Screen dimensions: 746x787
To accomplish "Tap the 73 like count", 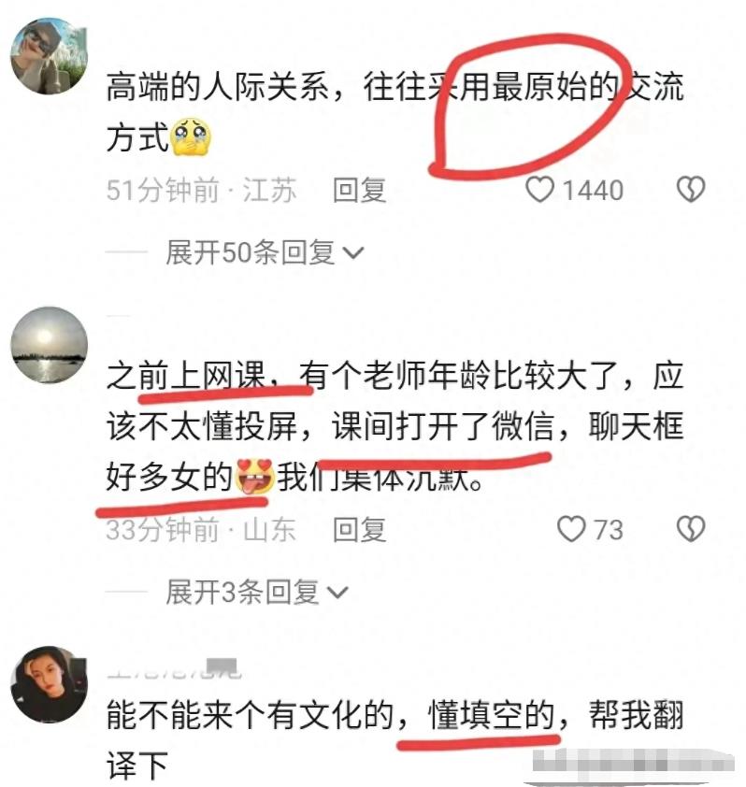I will tap(609, 530).
